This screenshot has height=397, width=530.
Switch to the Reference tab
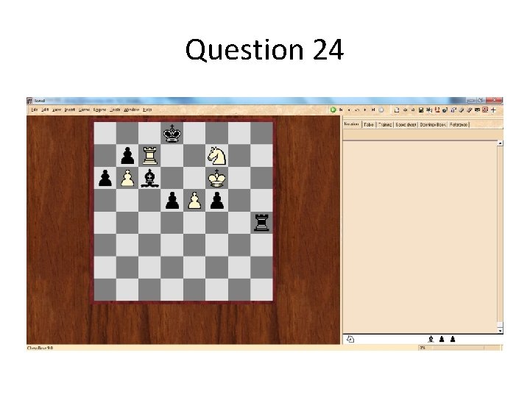[459, 124]
